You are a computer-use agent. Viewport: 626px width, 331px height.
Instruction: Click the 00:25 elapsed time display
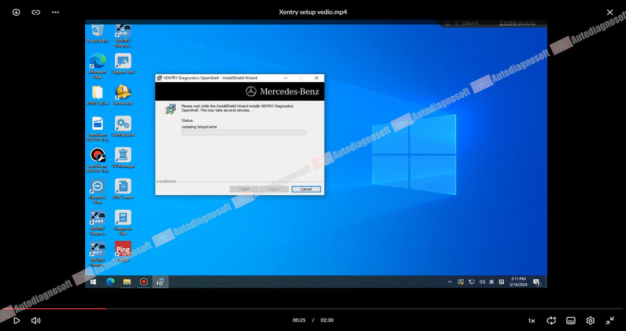[x=299, y=320]
